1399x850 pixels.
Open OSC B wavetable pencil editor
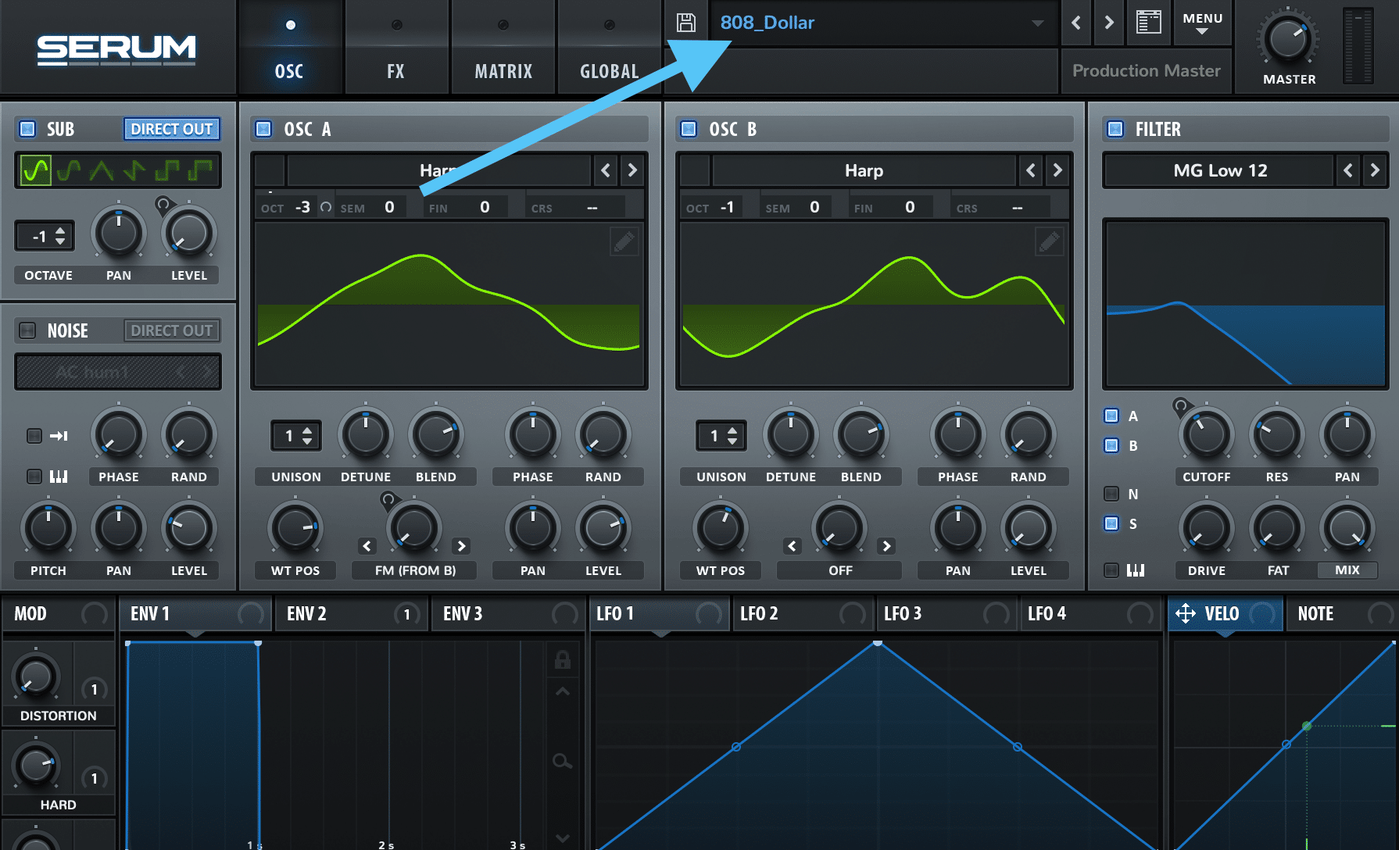[x=1049, y=241]
